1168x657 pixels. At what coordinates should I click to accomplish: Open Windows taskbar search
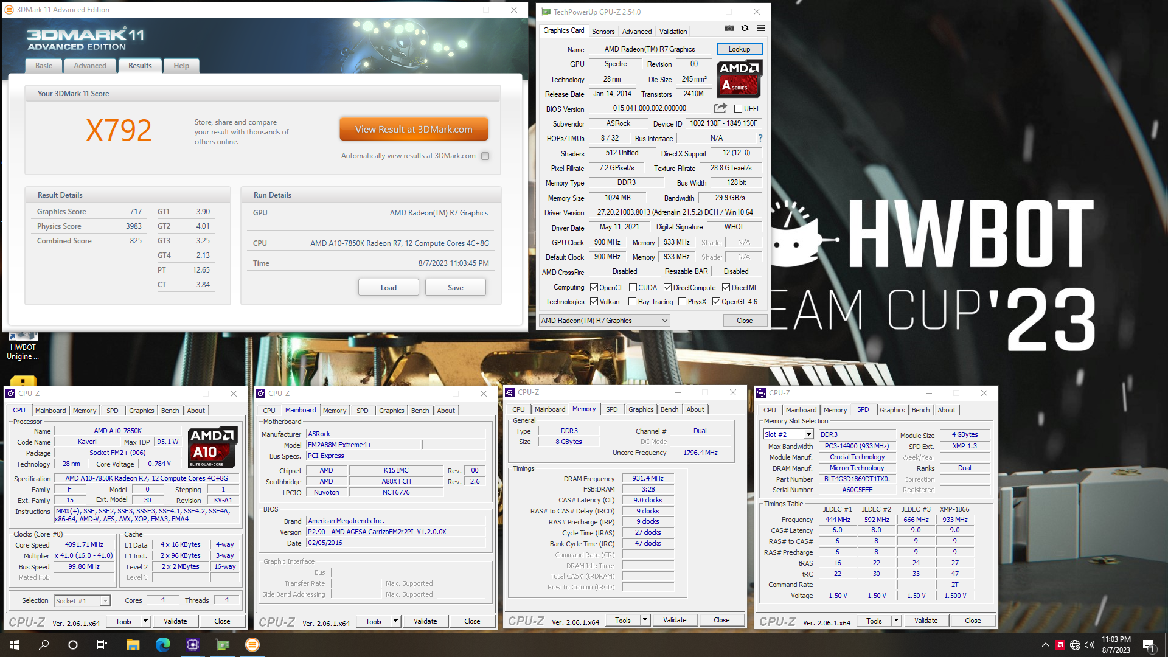44,645
